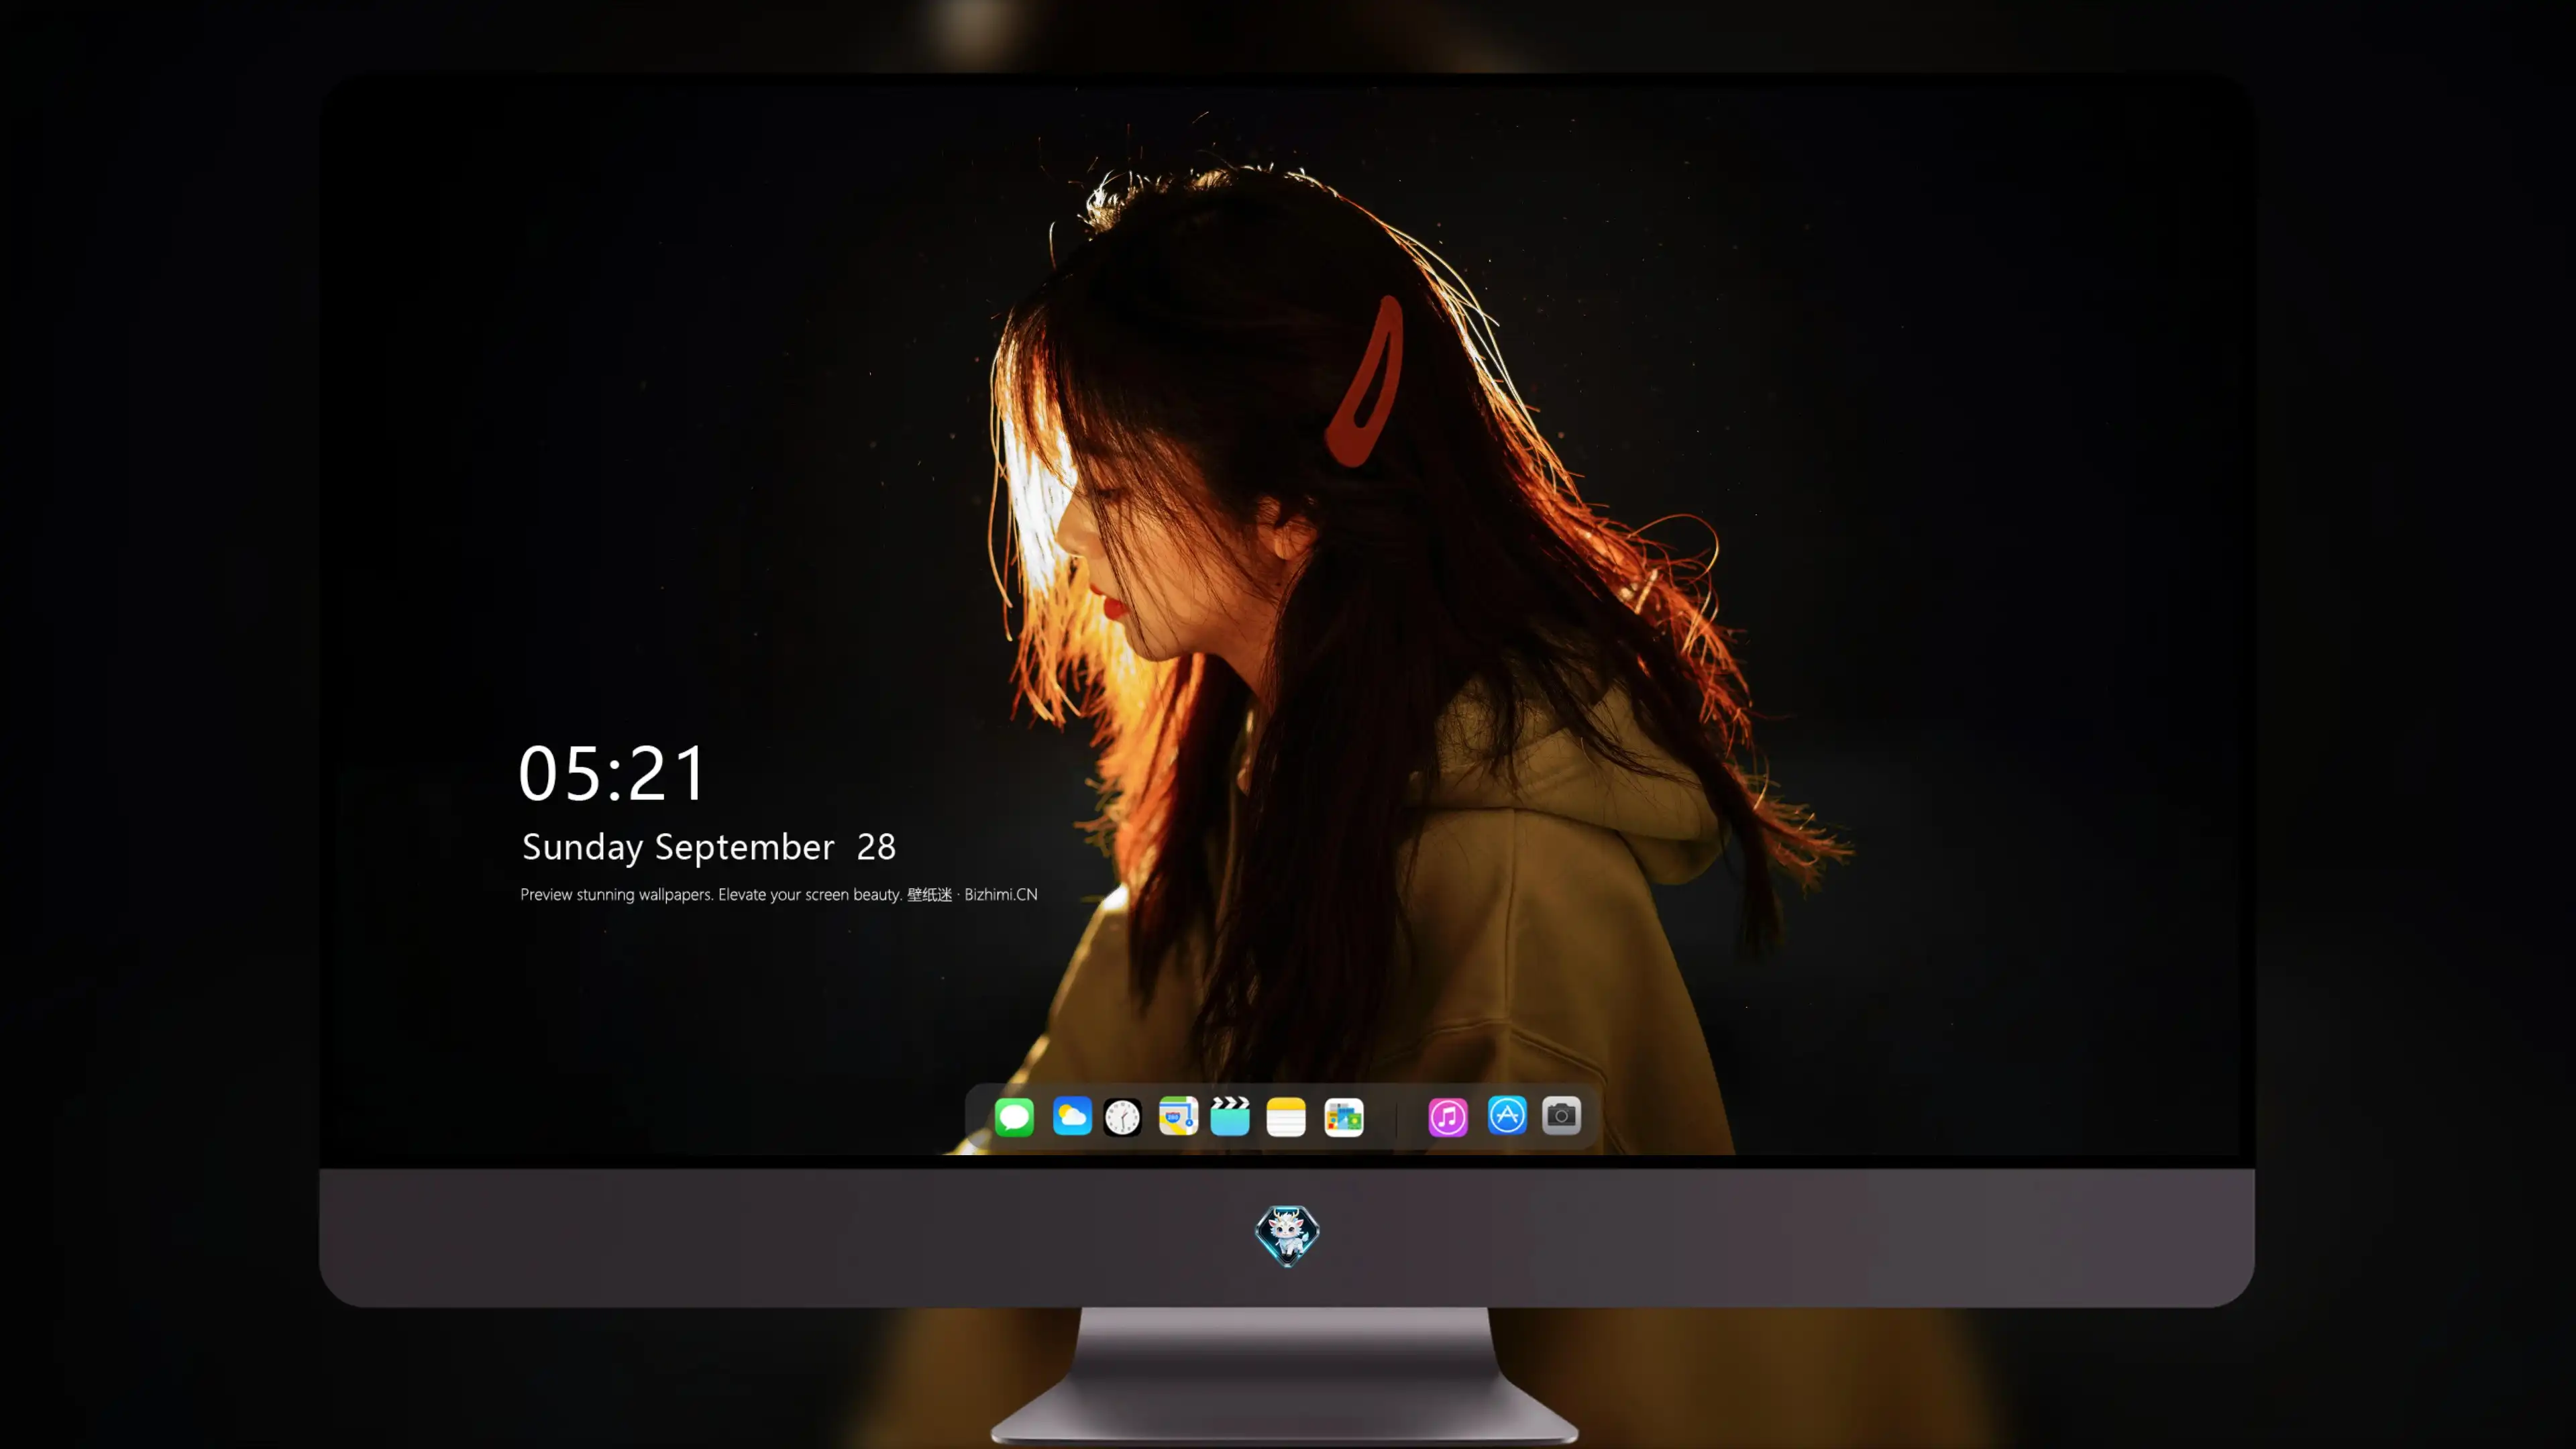Open the yellow Notes app

(1286, 1117)
